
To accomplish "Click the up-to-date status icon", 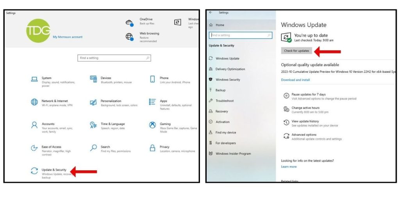I will [286, 37].
